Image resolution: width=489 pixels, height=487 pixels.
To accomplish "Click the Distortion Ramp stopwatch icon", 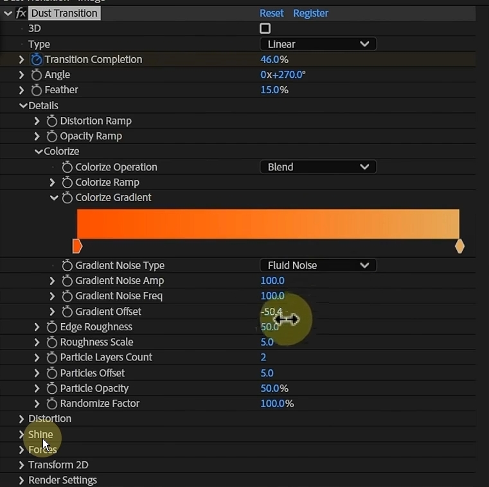I will 52,121.
